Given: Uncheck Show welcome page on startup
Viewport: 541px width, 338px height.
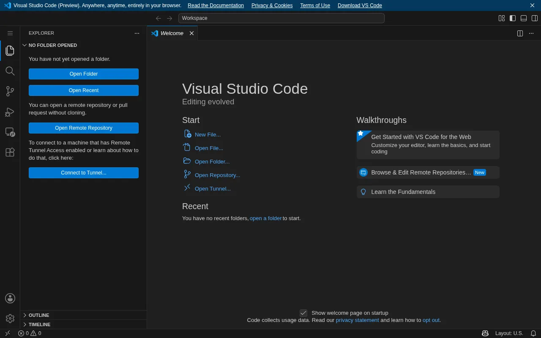Looking at the screenshot, I should 303,313.
